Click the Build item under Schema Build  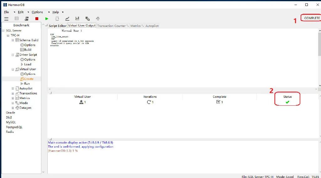click(x=28, y=50)
